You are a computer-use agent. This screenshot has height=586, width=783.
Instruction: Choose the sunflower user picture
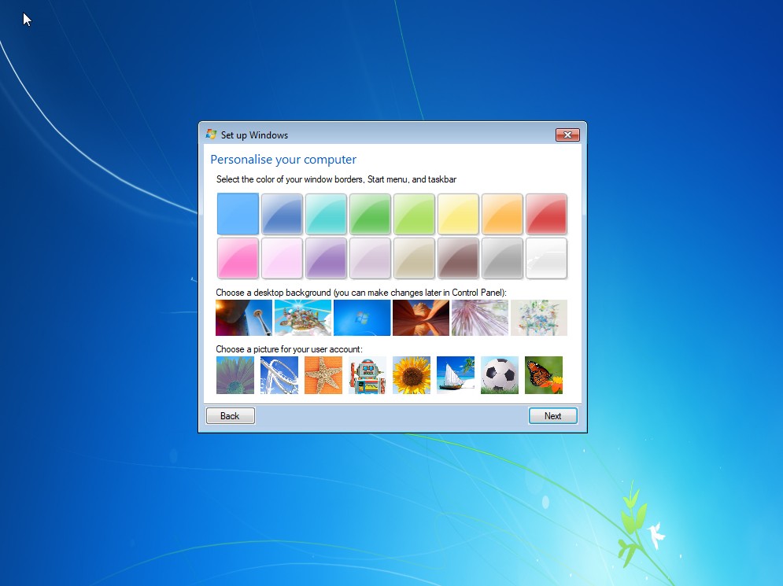pyautogui.click(x=412, y=375)
